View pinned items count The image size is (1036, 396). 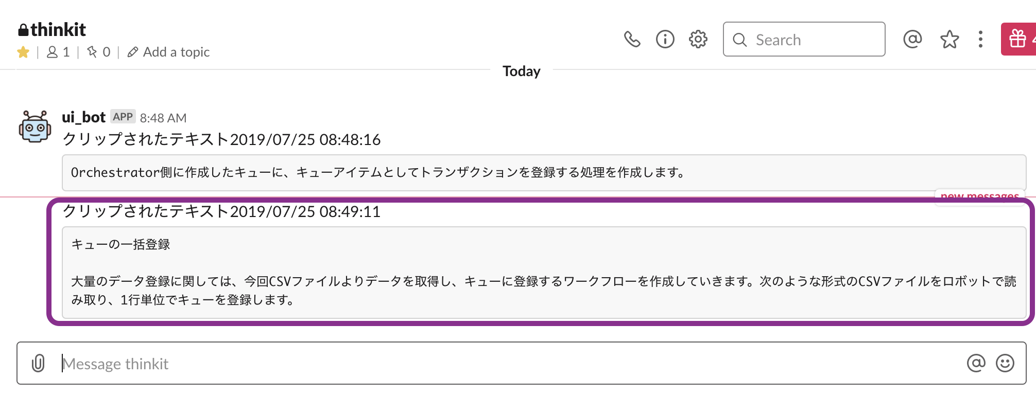pyautogui.click(x=98, y=52)
